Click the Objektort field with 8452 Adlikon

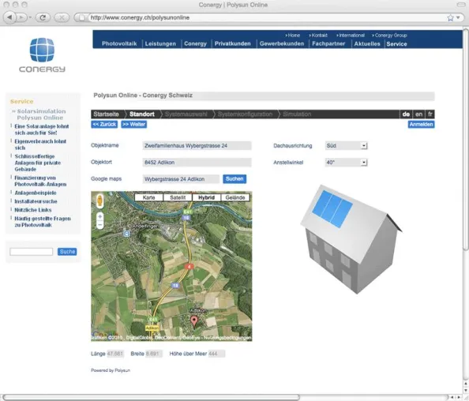[197, 163]
